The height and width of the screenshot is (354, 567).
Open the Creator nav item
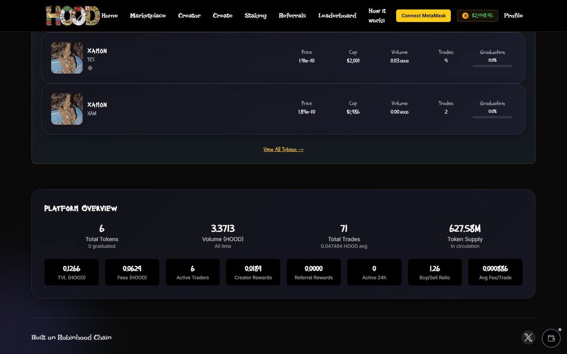(x=189, y=15)
